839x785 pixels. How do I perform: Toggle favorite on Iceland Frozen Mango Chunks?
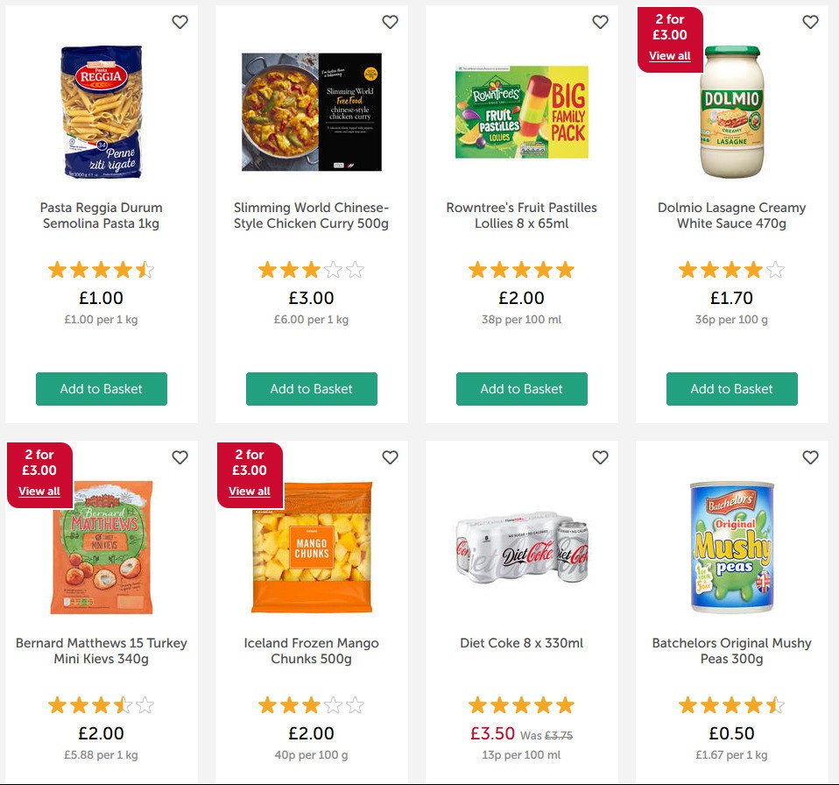(x=390, y=457)
